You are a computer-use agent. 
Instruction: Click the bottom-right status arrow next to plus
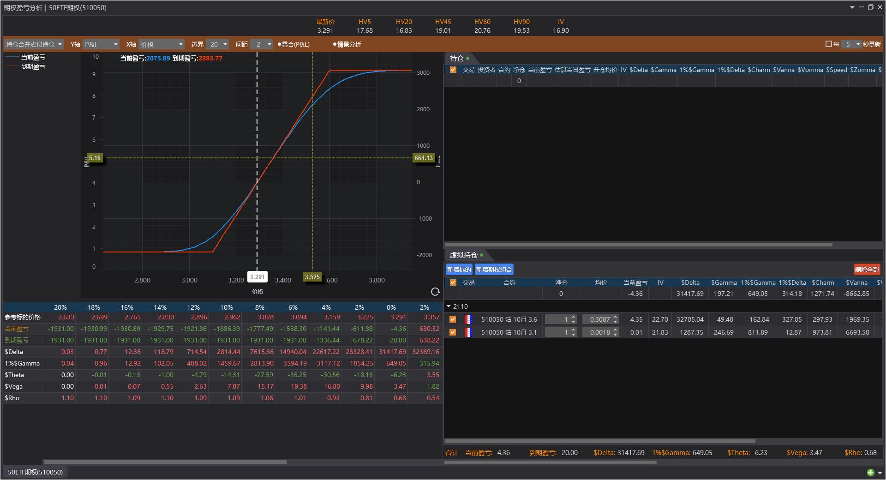point(880,473)
